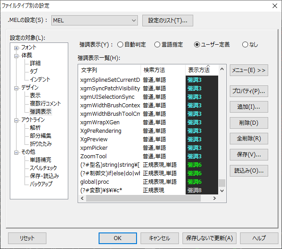
Task: Select the xgmSyncPatchVisibility row
Action: (149, 88)
